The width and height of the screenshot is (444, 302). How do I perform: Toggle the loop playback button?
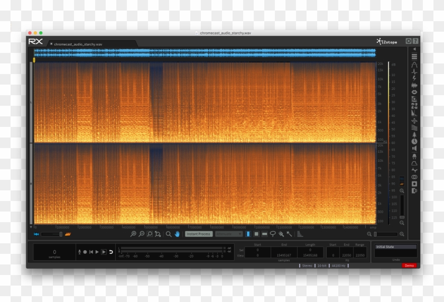pos(111,252)
